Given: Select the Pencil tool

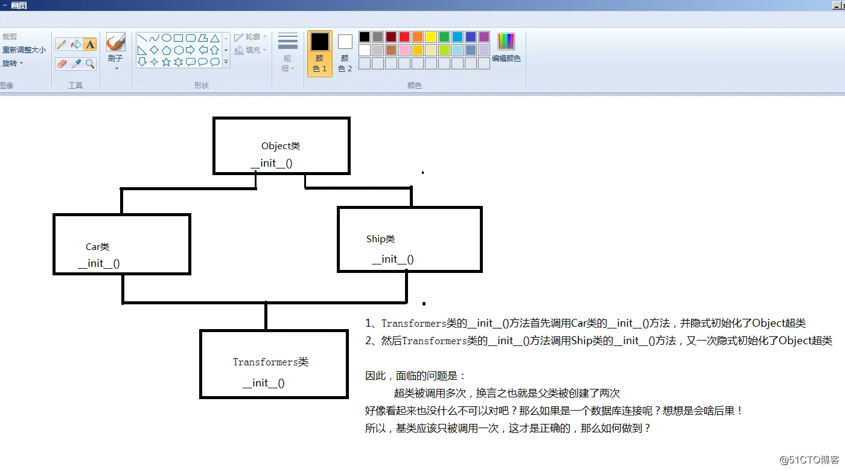Looking at the screenshot, I should click(62, 44).
